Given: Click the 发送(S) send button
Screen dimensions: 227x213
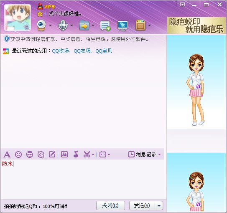Looking at the screenshot, I should coord(142,205).
